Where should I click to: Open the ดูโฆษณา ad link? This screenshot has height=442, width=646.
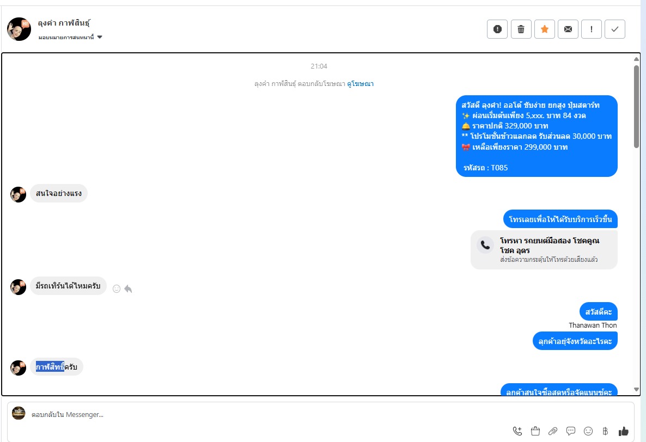[x=360, y=84]
